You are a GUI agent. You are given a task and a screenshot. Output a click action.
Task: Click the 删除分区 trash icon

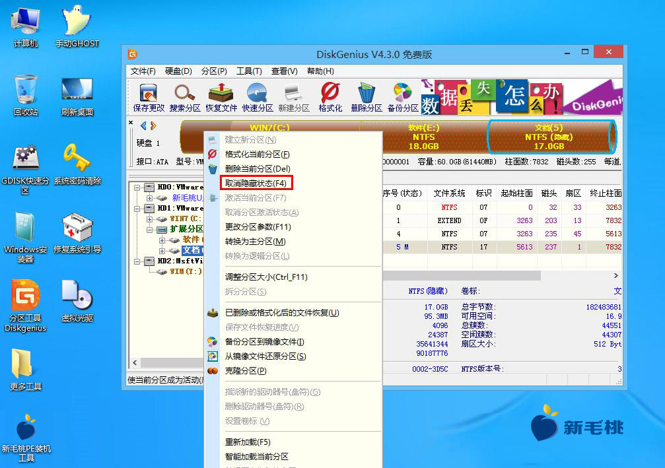coord(367,98)
